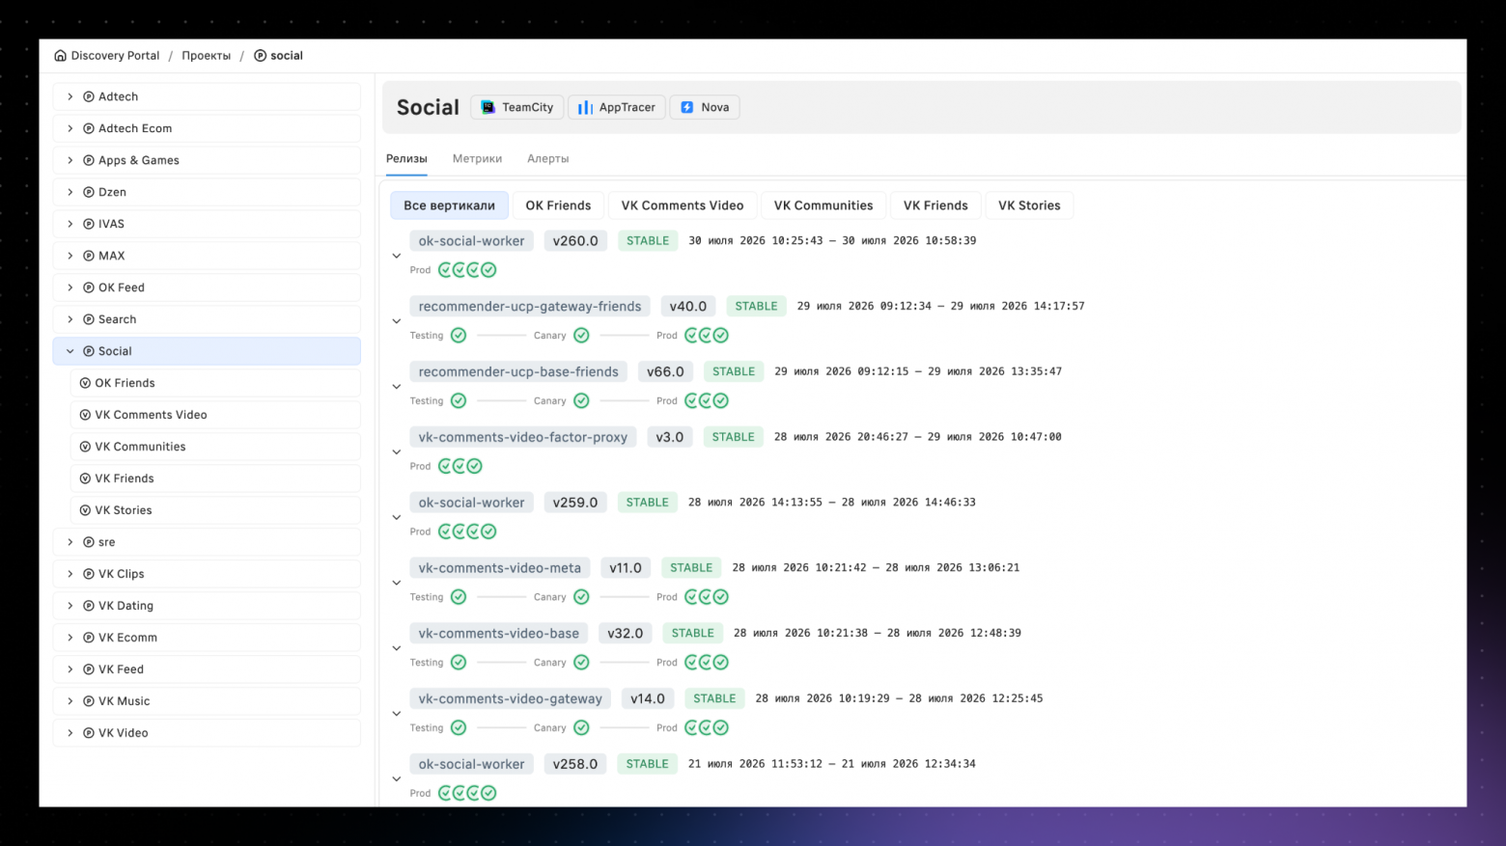
Task: Open VK Friends in the sidebar tree
Action: (215, 478)
